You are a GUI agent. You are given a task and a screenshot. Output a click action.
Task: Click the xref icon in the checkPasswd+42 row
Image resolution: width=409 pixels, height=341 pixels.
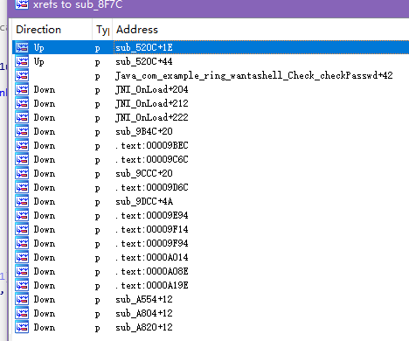(x=22, y=75)
